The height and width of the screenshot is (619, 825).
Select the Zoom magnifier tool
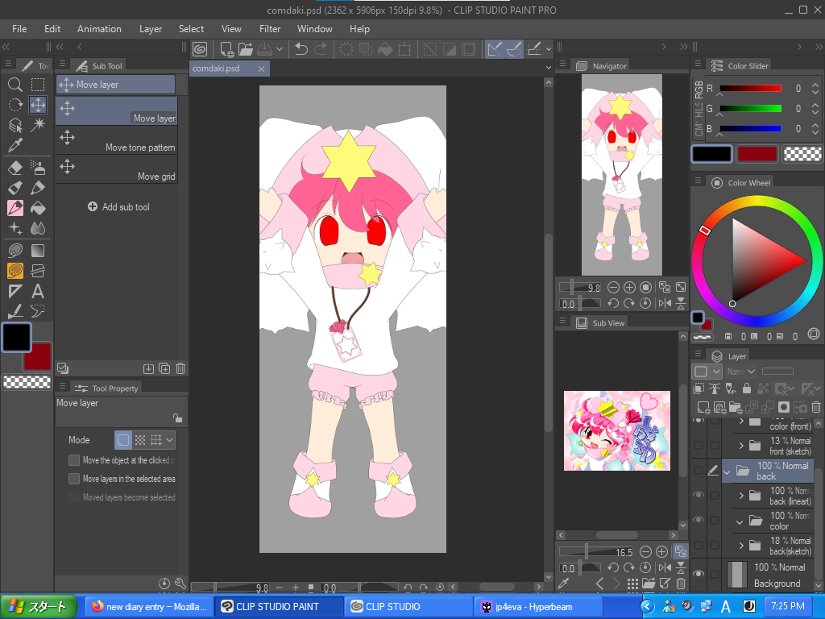click(x=15, y=85)
